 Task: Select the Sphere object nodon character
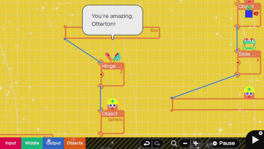coord(112,104)
